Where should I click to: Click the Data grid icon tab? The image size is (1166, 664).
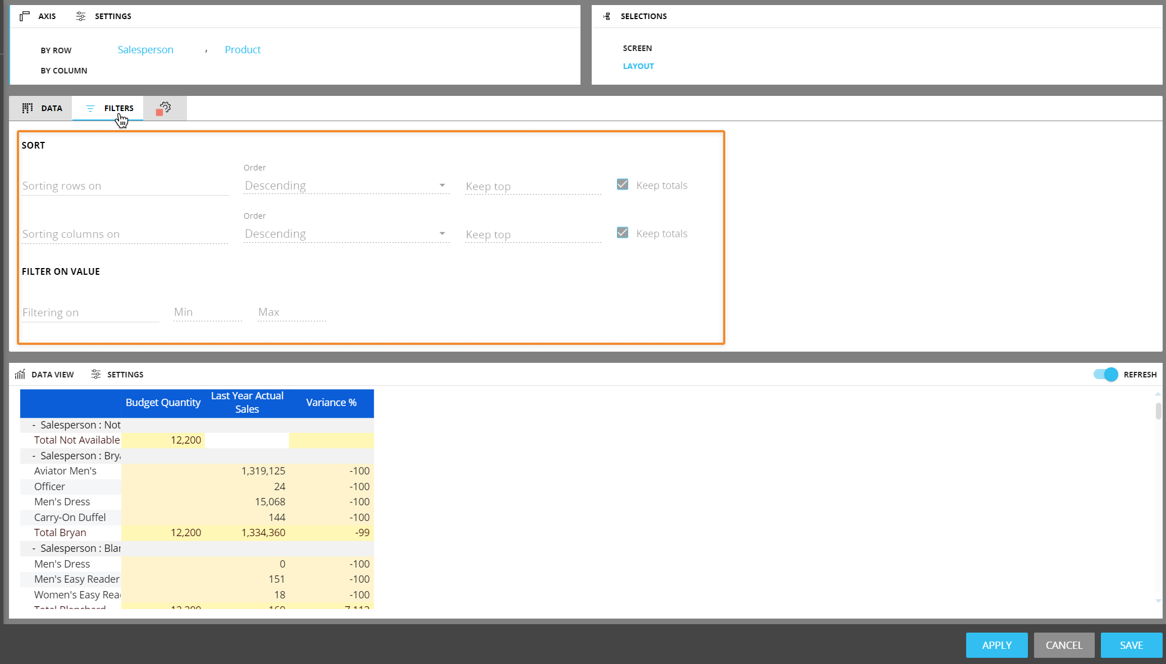[27, 108]
